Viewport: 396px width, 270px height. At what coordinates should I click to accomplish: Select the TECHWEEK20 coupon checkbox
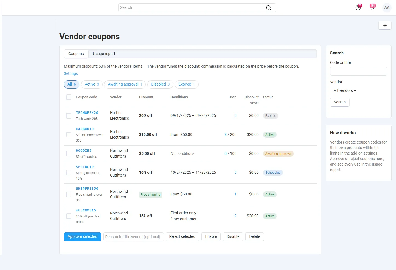[x=69, y=116]
